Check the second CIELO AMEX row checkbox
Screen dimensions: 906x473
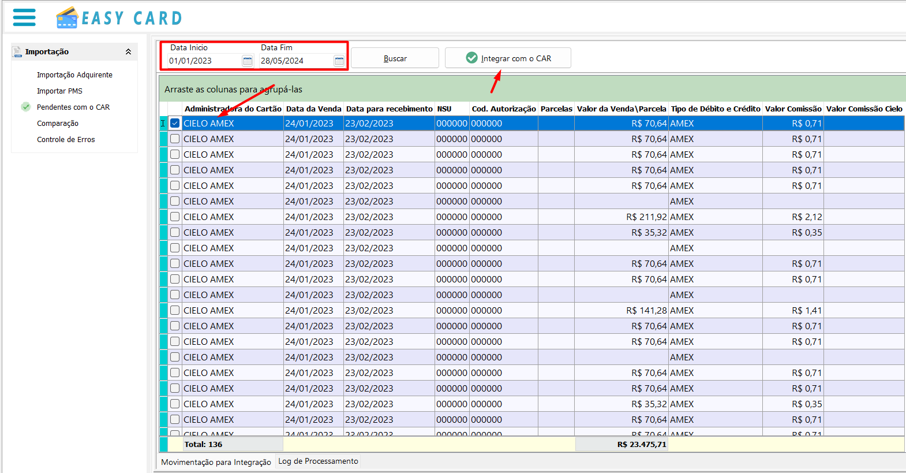point(175,139)
